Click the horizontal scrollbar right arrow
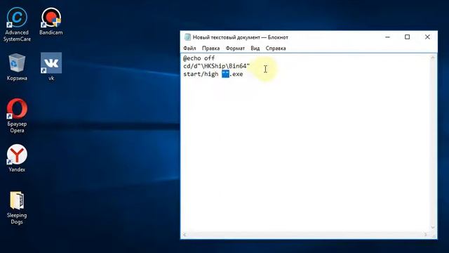Viewport: 449px width, 253px height. pyautogui.click(x=426, y=235)
